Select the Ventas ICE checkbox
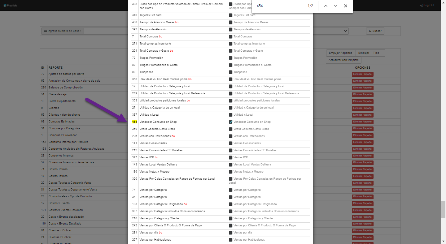 (x=230, y=157)
